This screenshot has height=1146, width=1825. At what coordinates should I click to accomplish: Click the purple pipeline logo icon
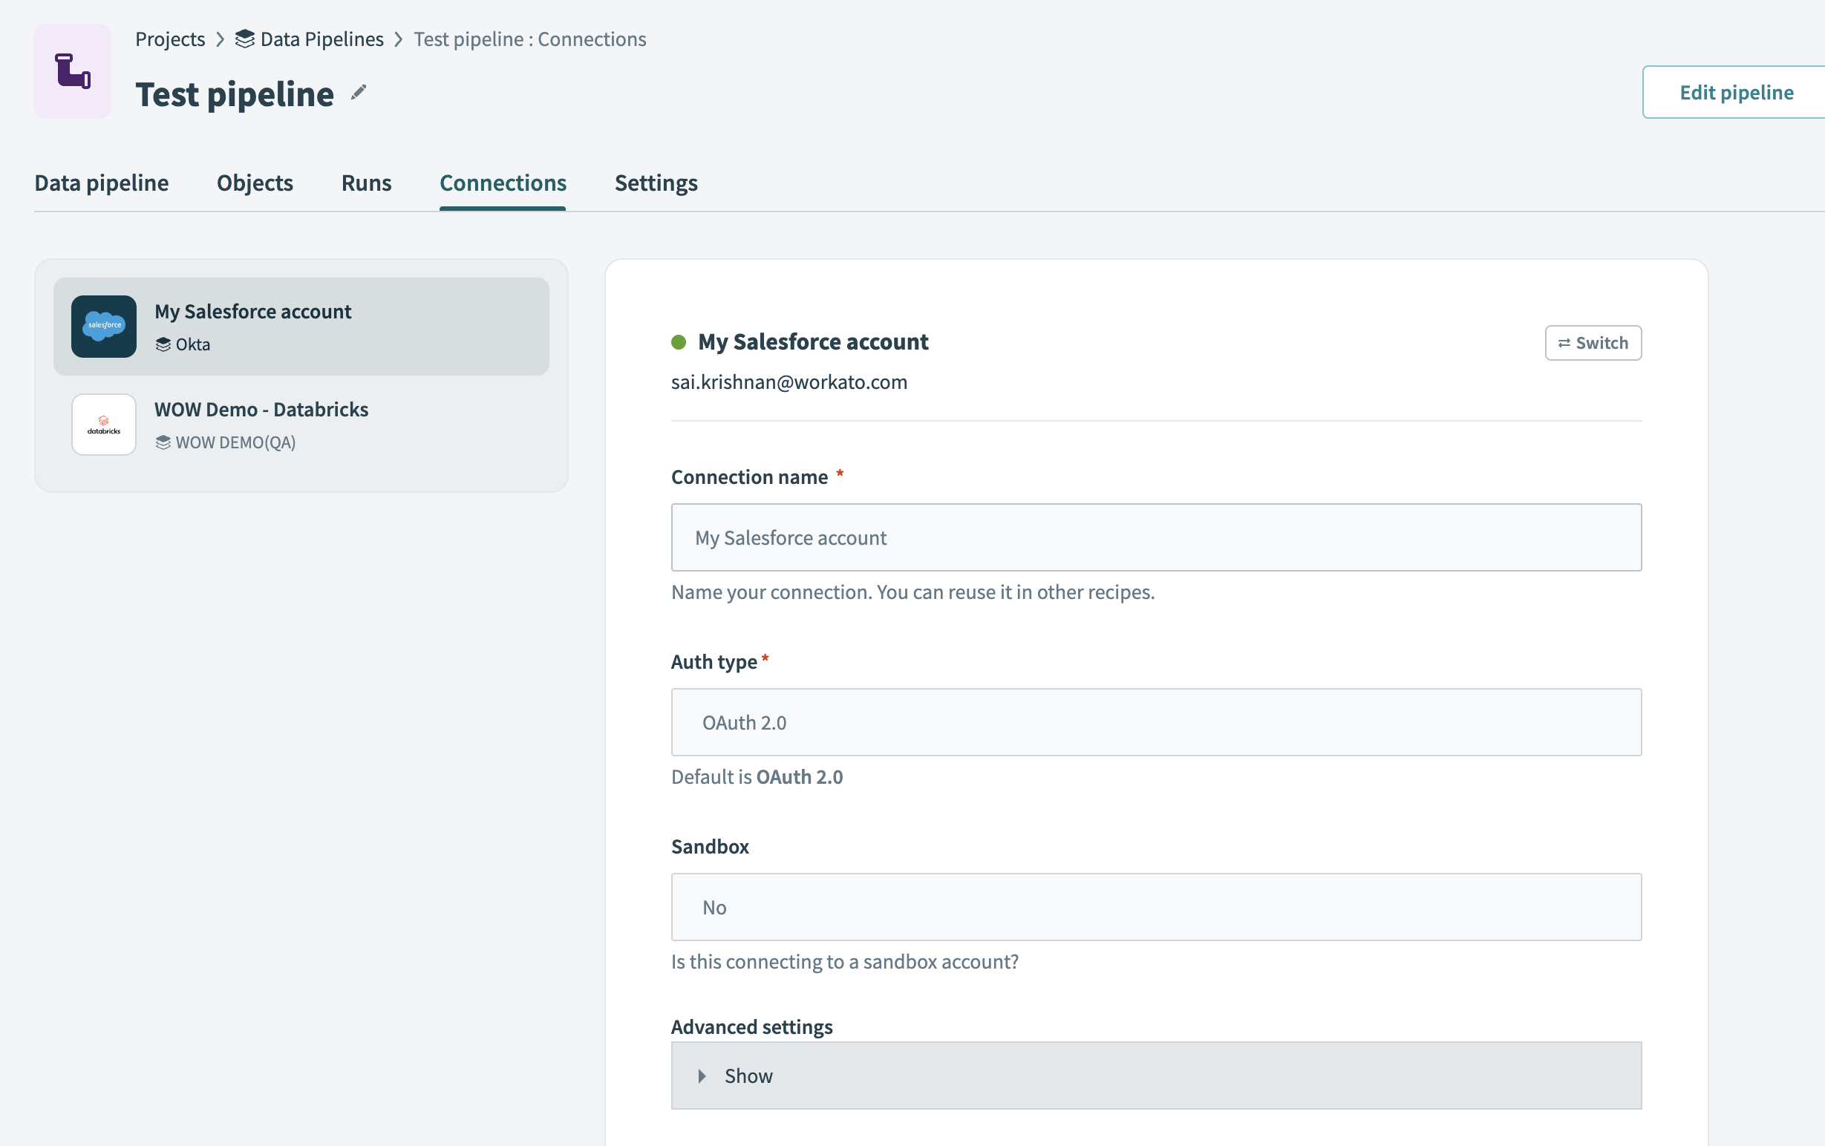[x=73, y=71]
